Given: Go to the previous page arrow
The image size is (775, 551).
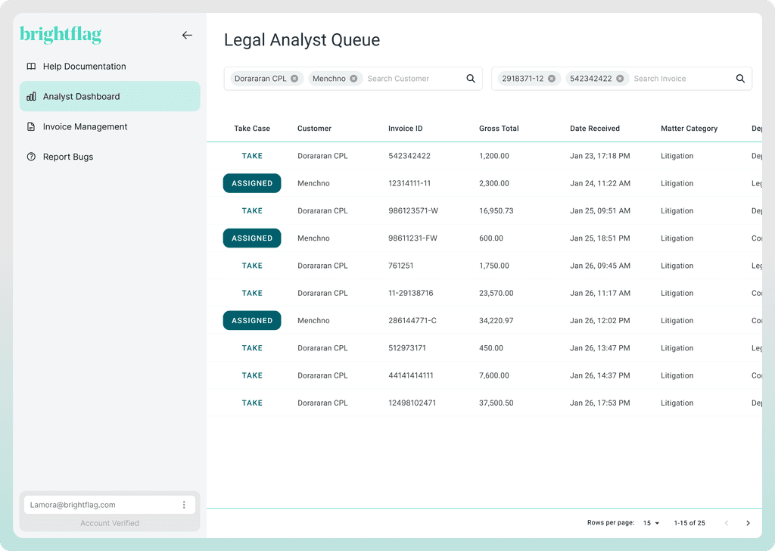Looking at the screenshot, I should [727, 523].
